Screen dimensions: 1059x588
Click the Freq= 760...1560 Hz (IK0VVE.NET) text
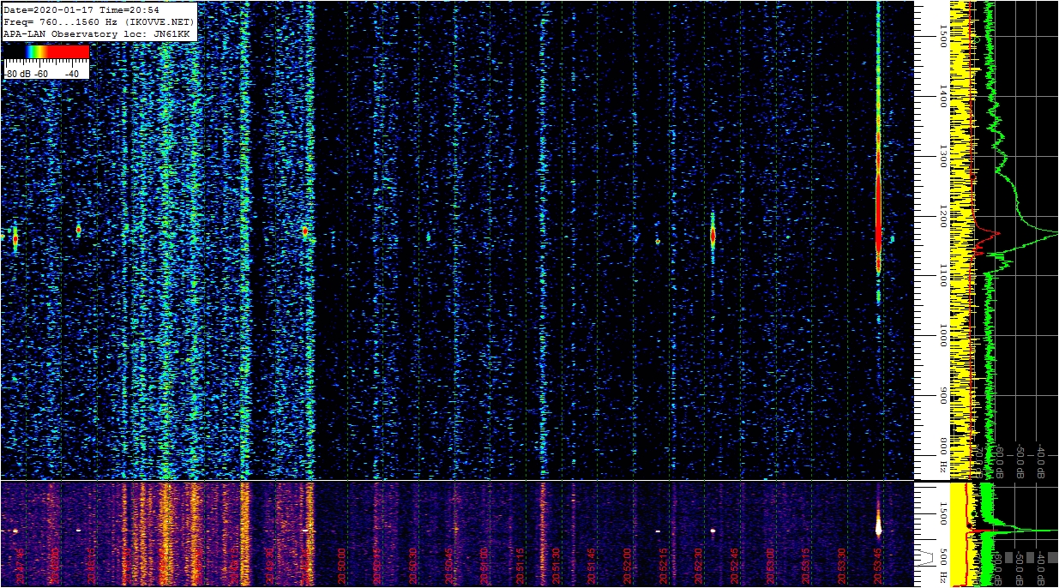point(99,21)
